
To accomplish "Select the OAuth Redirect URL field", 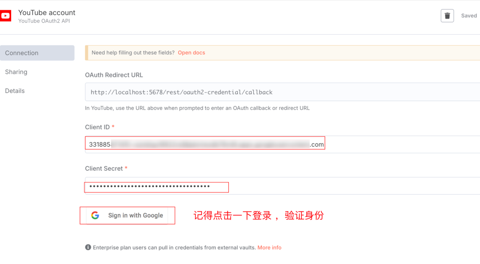I will click(x=282, y=92).
